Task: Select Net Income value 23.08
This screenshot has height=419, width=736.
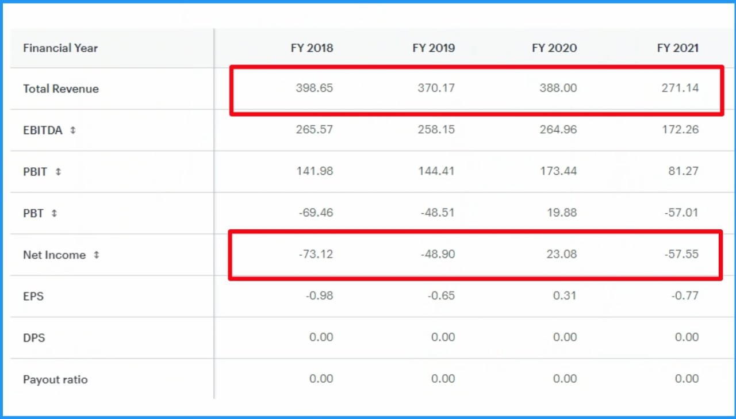Action: pos(562,254)
